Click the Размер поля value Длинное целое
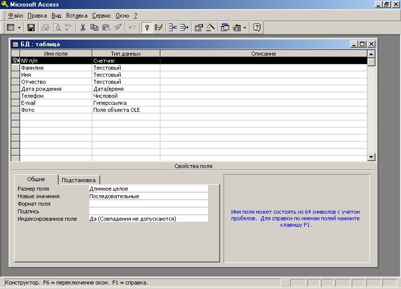Viewport: 401px width, 289px height. (148, 189)
